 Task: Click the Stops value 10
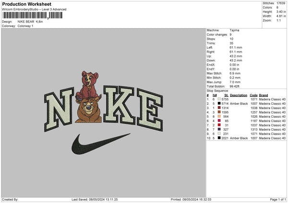(x=231, y=39)
